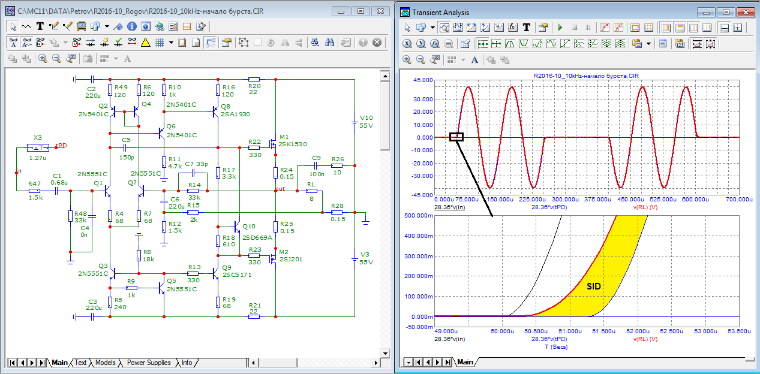The height and width of the screenshot is (374, 760).
Task: Run the analysis with green play button
Action: coord(560,28)
